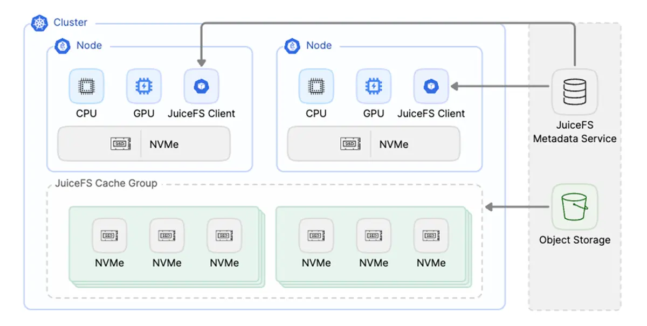Select the middle NVMe drive in right cache stack
The image size is (647, 326).
[x=374, y=235]
